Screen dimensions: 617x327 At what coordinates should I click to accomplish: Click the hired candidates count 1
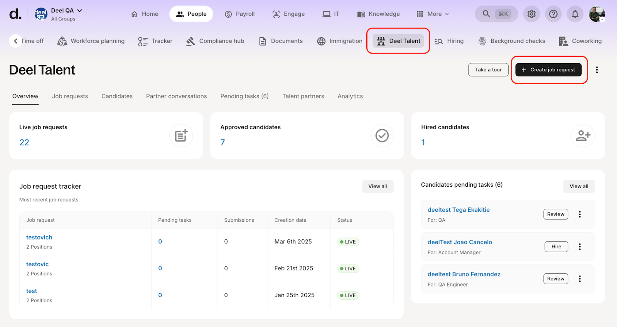tap(423, 143)
